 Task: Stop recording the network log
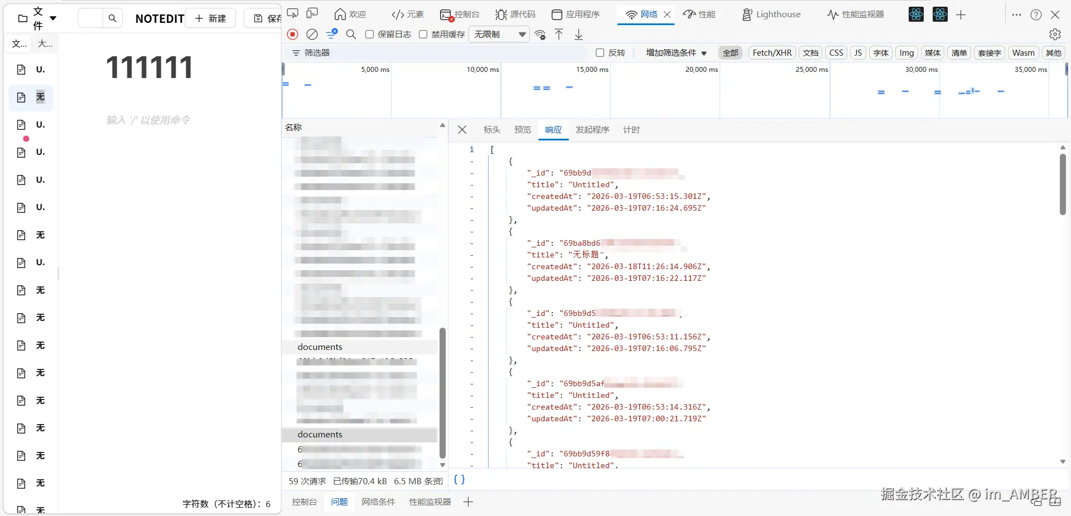pyautogui.click(x=293, y=35)
